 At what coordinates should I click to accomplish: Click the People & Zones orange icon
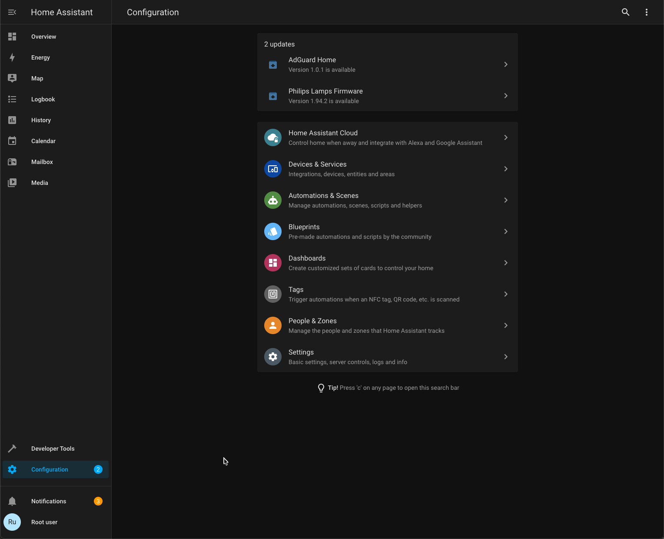(273, 325)
